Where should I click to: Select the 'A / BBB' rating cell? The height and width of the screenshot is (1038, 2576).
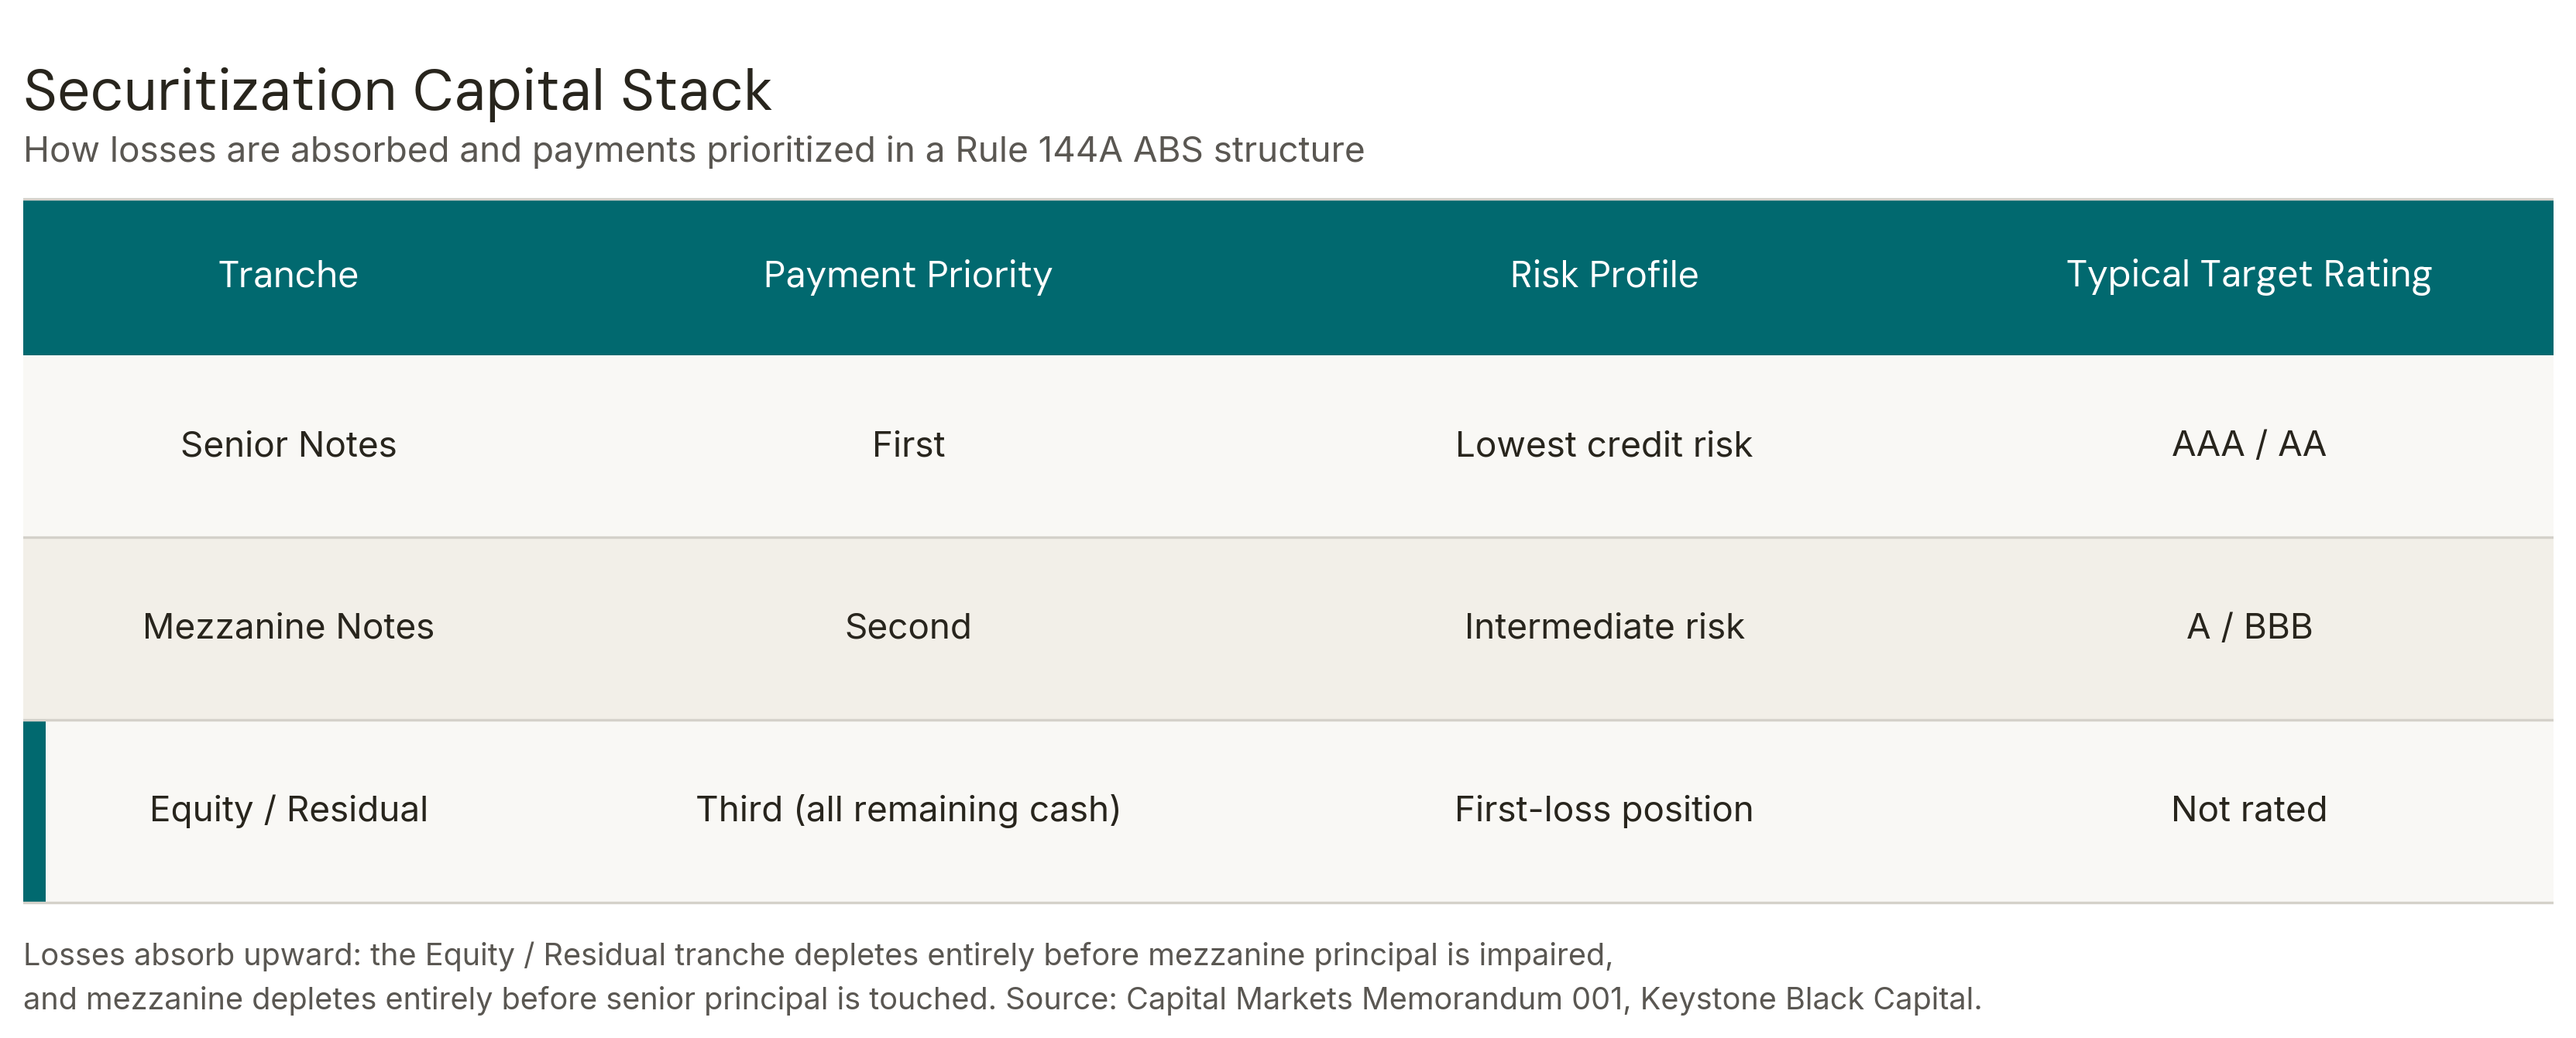pos(2248,626)
